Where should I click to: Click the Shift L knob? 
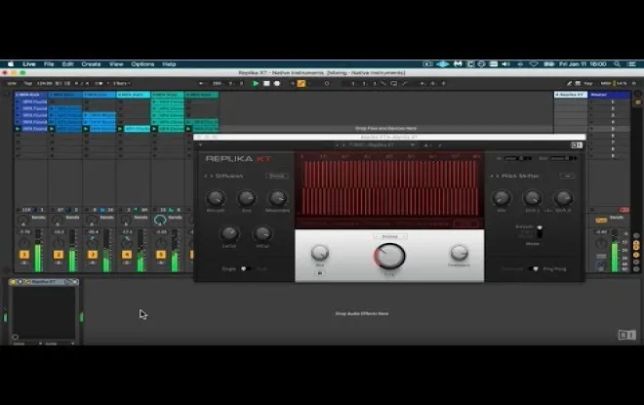tap(533, 198)
